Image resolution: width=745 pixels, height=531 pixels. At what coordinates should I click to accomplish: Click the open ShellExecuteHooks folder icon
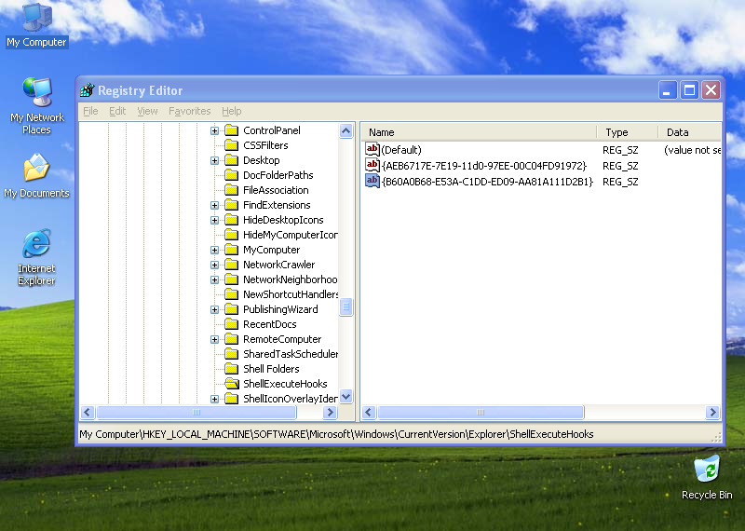[231, 384]
